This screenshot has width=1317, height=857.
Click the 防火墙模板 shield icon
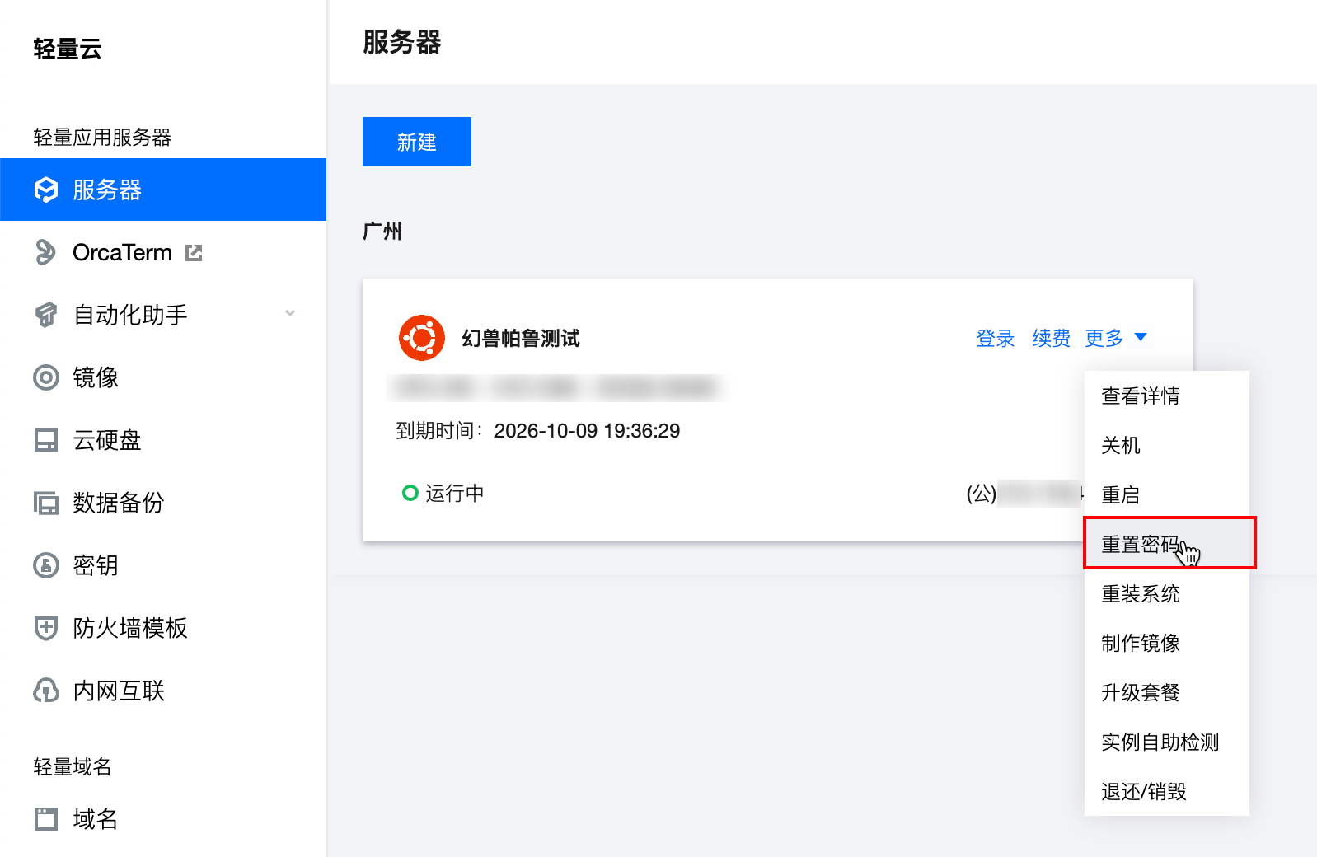pyautogui.click(x=46, y=628)
